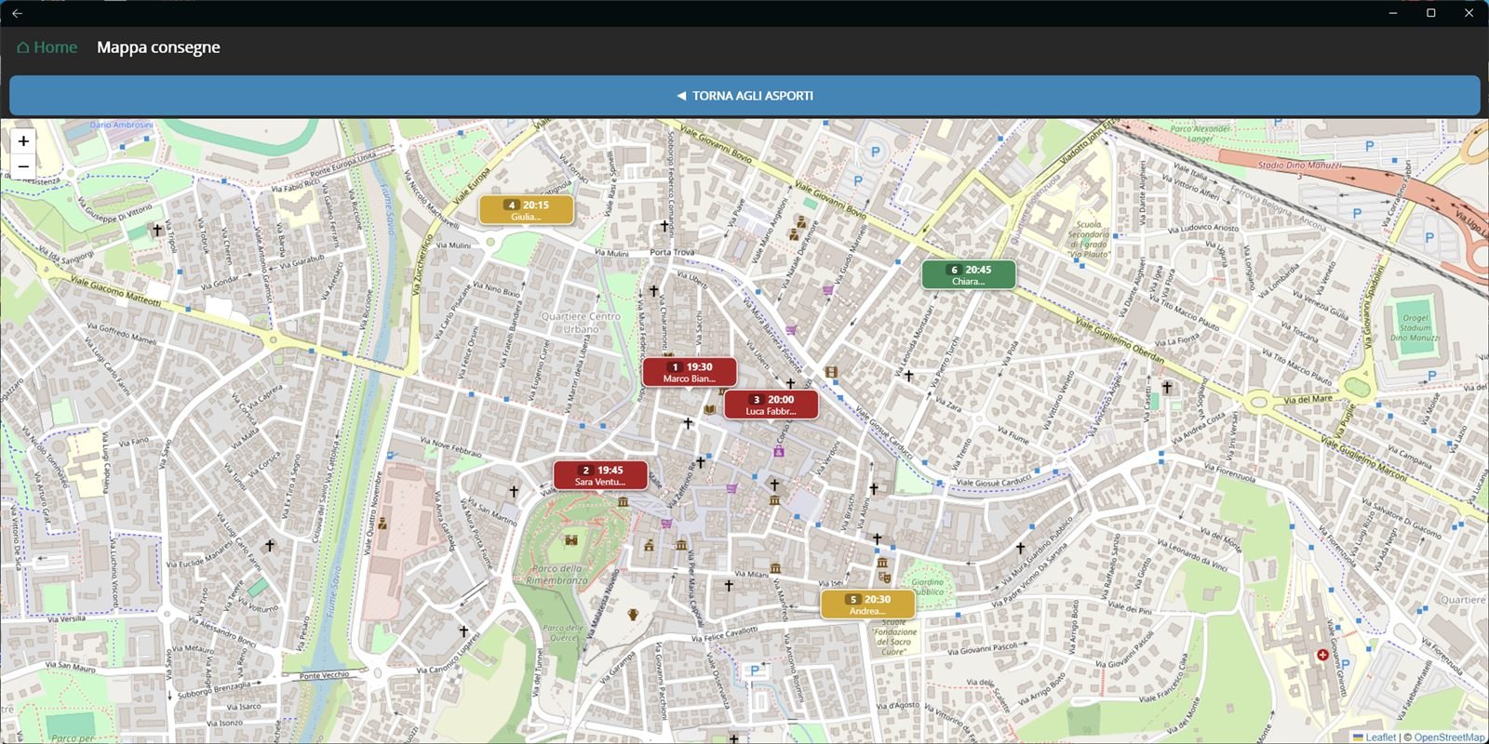
Task: Click the TORNA AGLI ASPORTI button
Action: (x=744, y=96)
